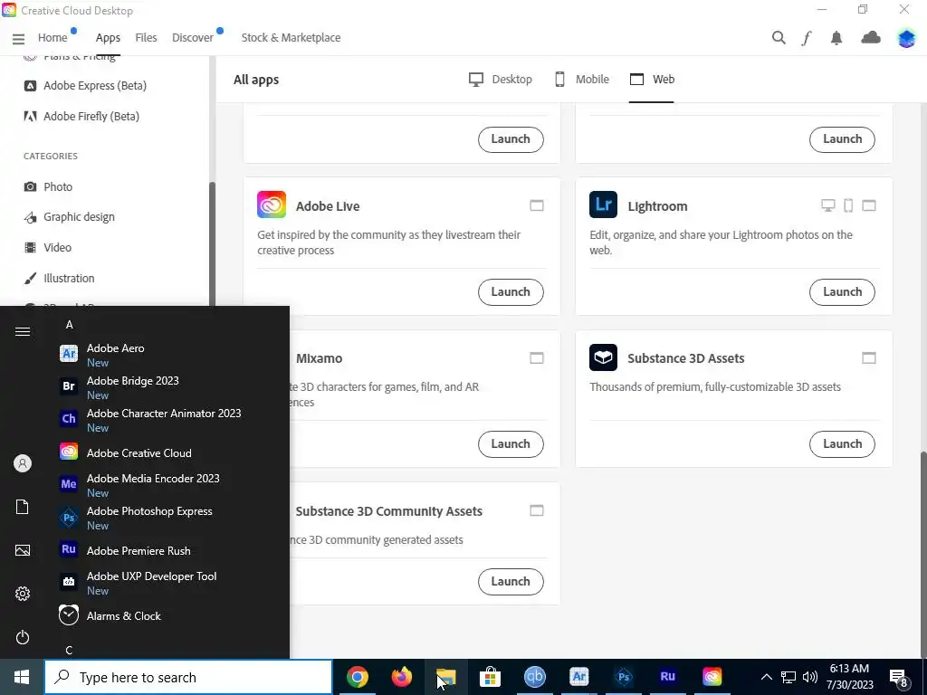Open Documents from Start menu rail
This screenshot has width=927, height=695.
tap(23, 507)
